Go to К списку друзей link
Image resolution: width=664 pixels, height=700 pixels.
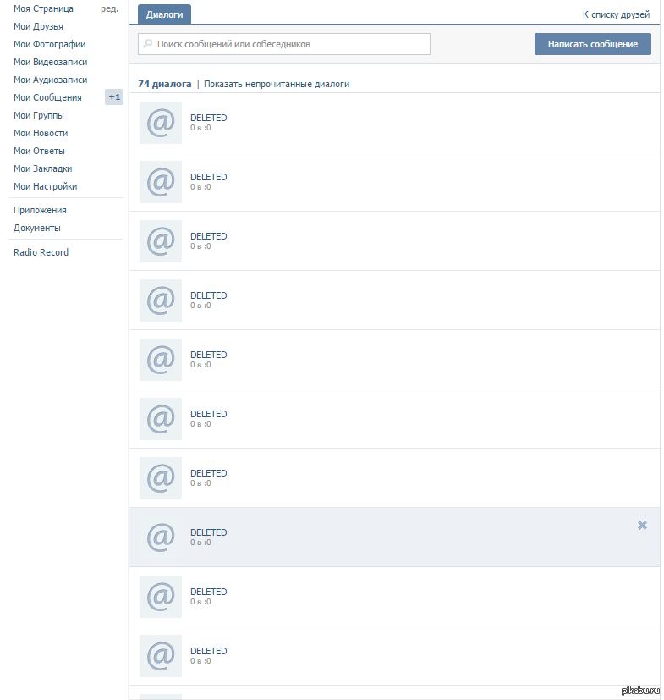point(616,15)
